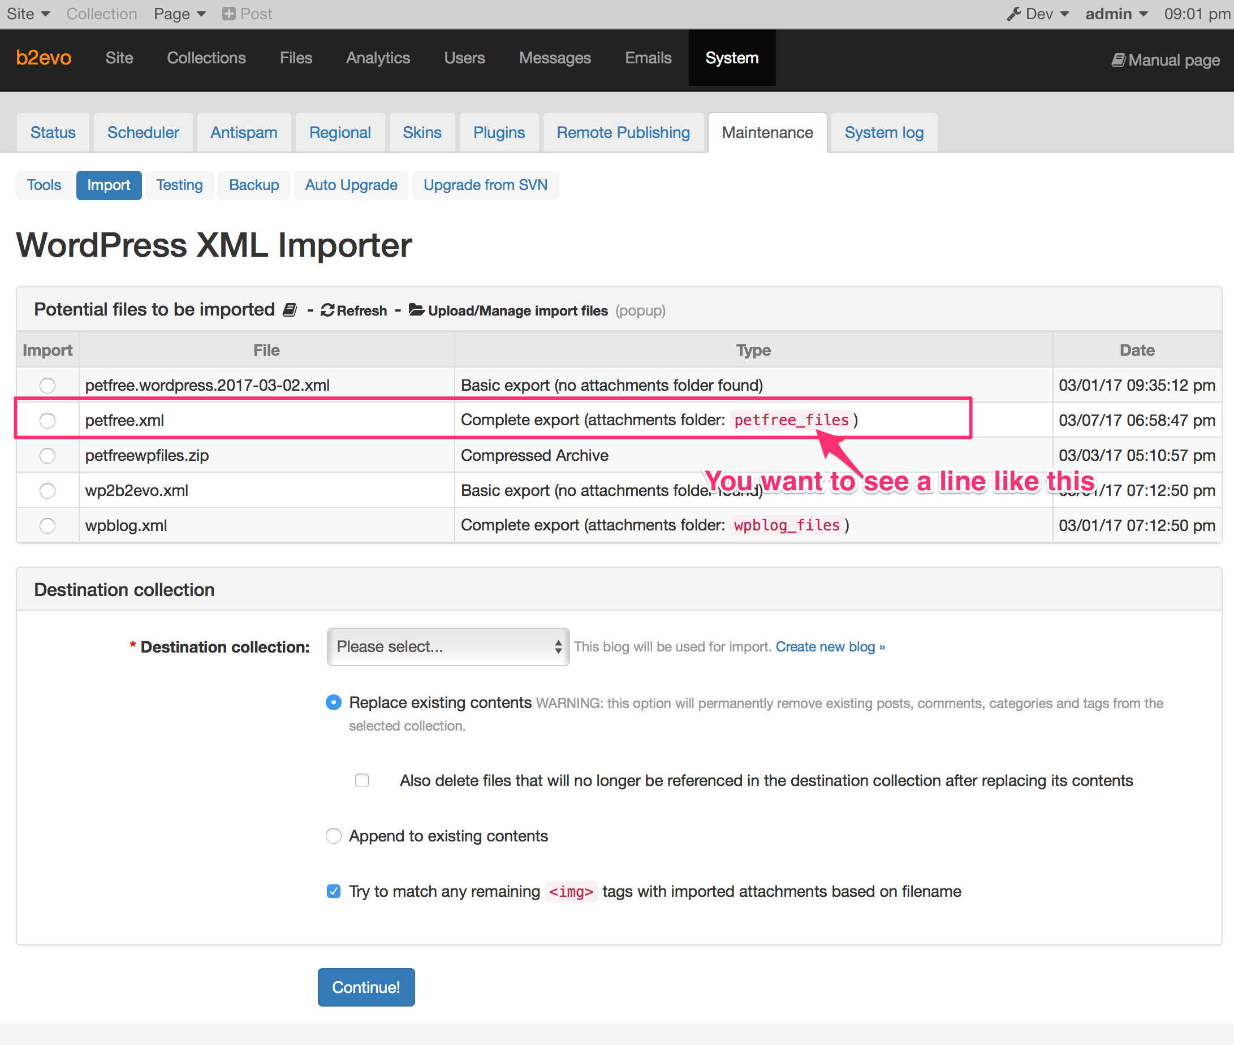This screenshot has width=1234, height=1045.
Task: Open the Destination collection dropdown
Action: [x=448, y=647]
